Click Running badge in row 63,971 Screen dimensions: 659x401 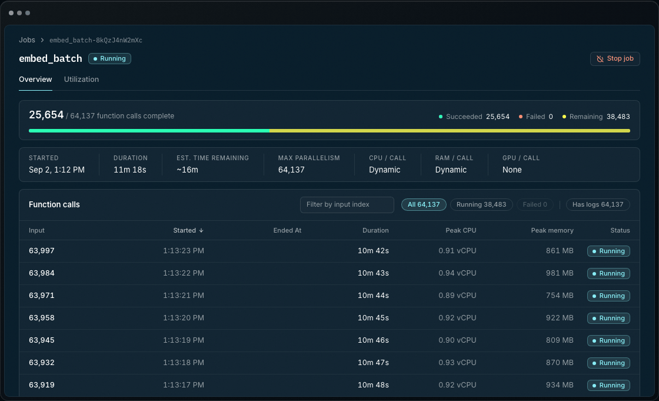pos(608,296)
